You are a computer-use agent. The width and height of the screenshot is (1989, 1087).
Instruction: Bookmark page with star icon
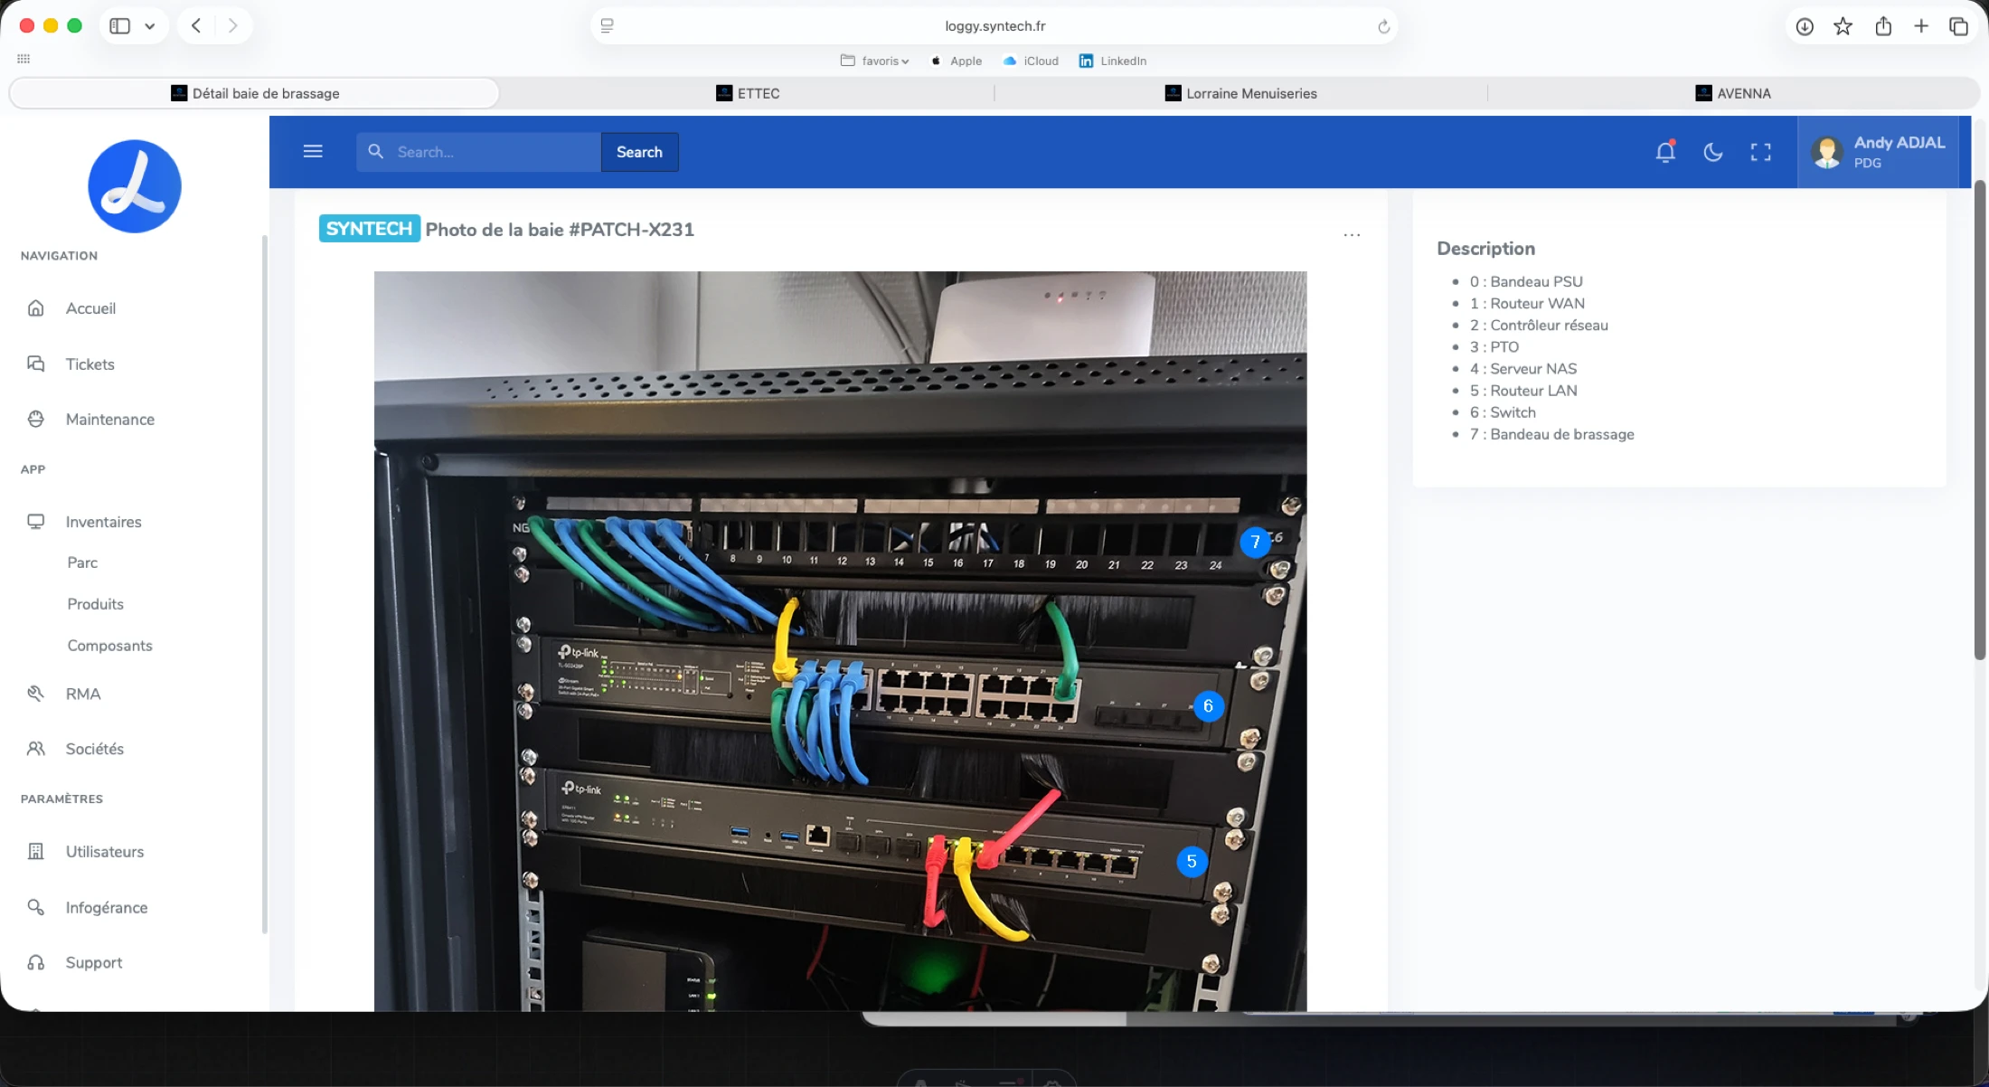(1843, 26)
